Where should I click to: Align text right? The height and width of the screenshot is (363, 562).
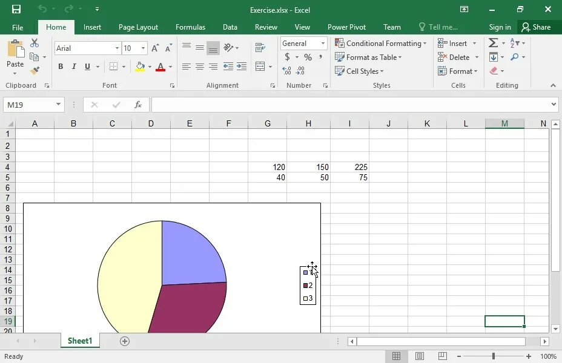(x=213, y=67)
